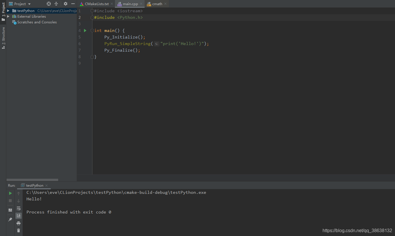Click the up stack trace arrow

[19, 194]
